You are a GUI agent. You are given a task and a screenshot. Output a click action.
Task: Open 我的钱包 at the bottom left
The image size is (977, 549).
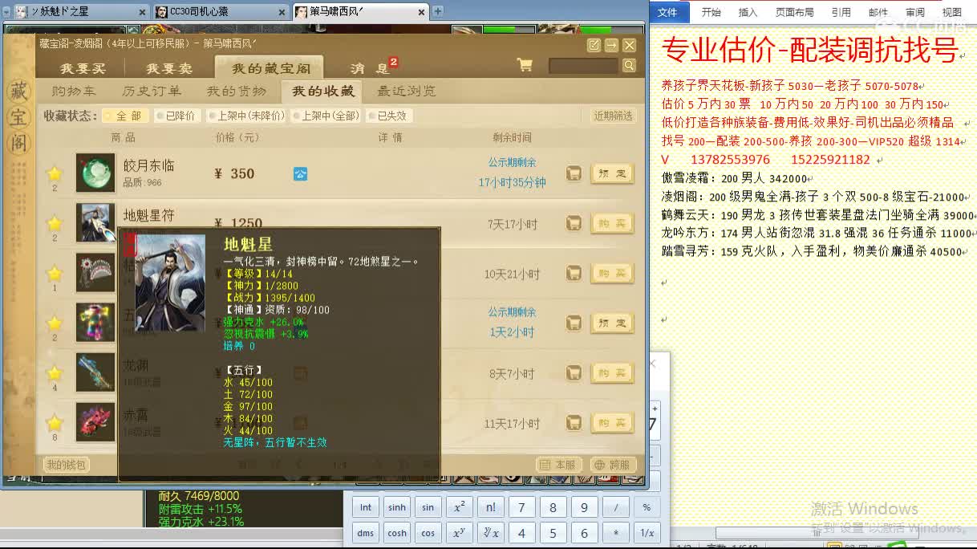pyautogui.click(x=66, y=465)
